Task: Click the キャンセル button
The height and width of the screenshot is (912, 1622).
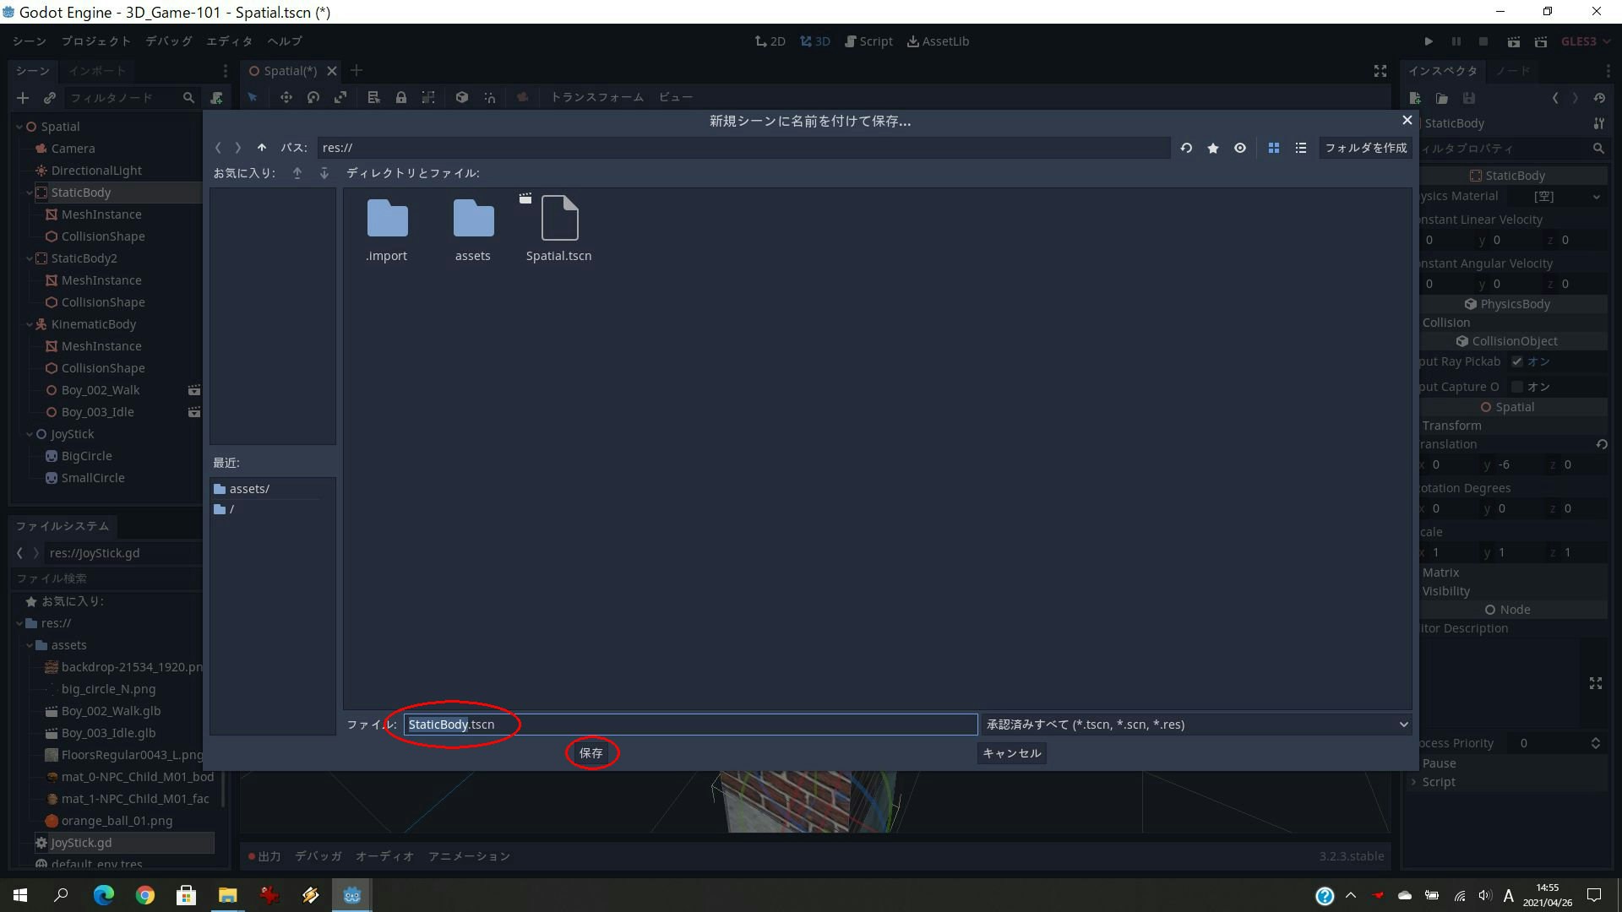Action: coord(1011,753)
